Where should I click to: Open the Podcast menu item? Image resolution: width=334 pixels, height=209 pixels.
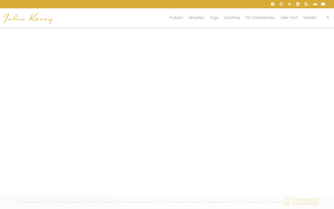[176, 18]
